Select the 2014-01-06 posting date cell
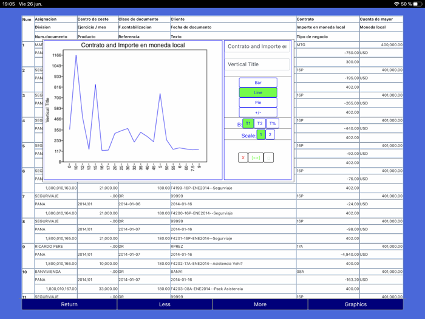425x319 pixels. [144, 204]
